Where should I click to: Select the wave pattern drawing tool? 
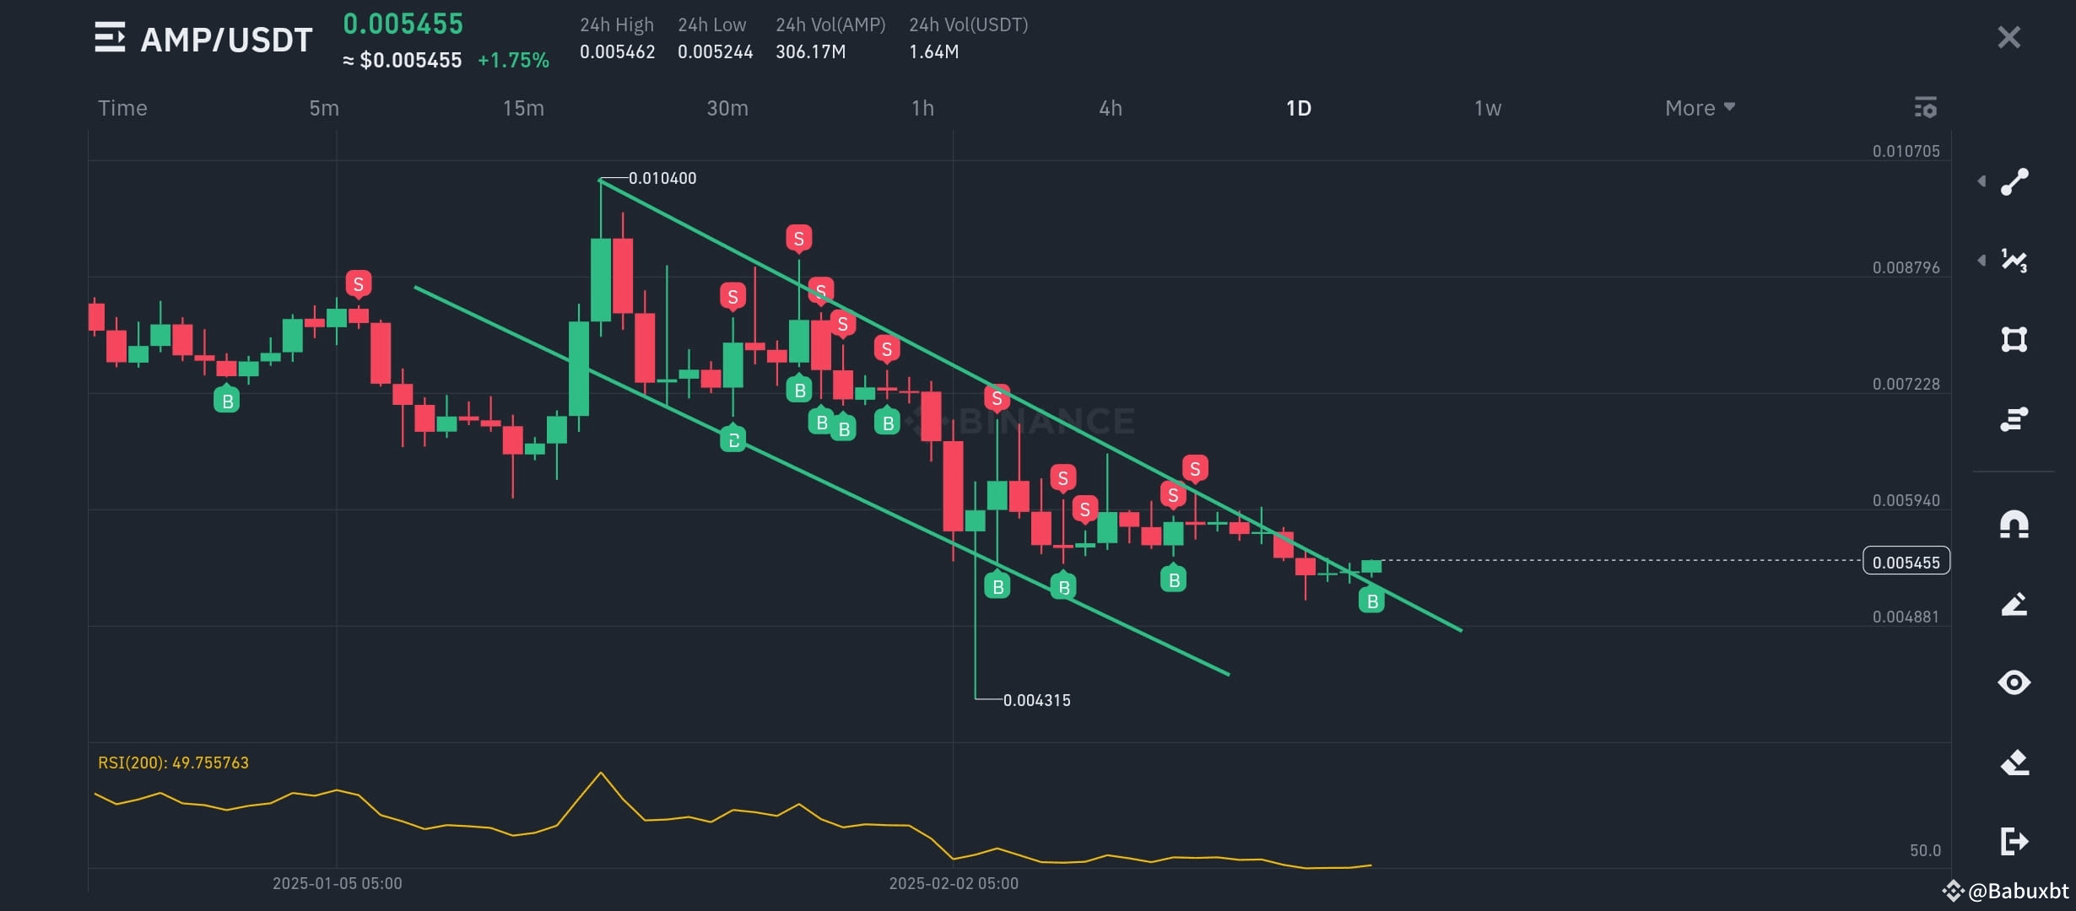(2014, 261)
